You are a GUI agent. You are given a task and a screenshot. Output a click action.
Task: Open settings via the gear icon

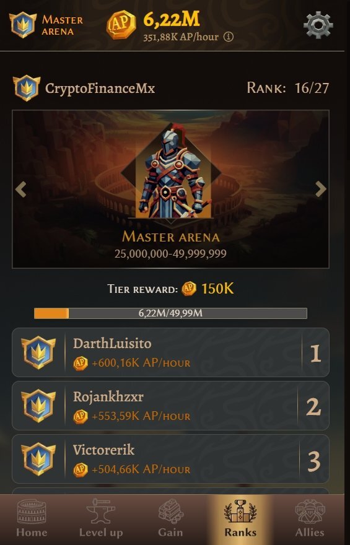318,25
